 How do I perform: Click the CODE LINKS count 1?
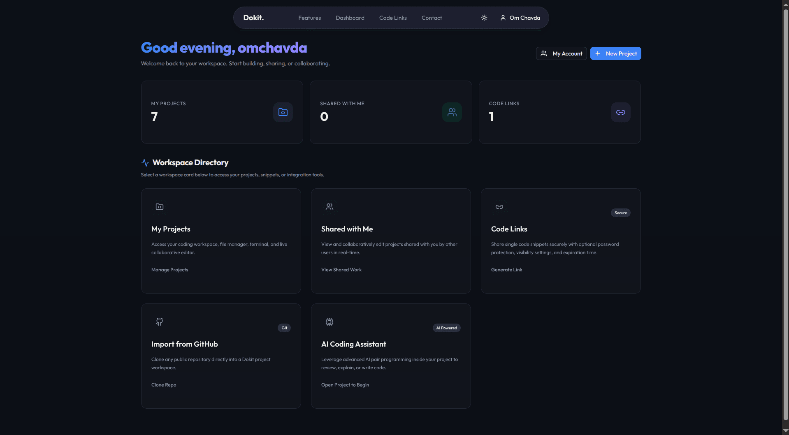[491, 117]
